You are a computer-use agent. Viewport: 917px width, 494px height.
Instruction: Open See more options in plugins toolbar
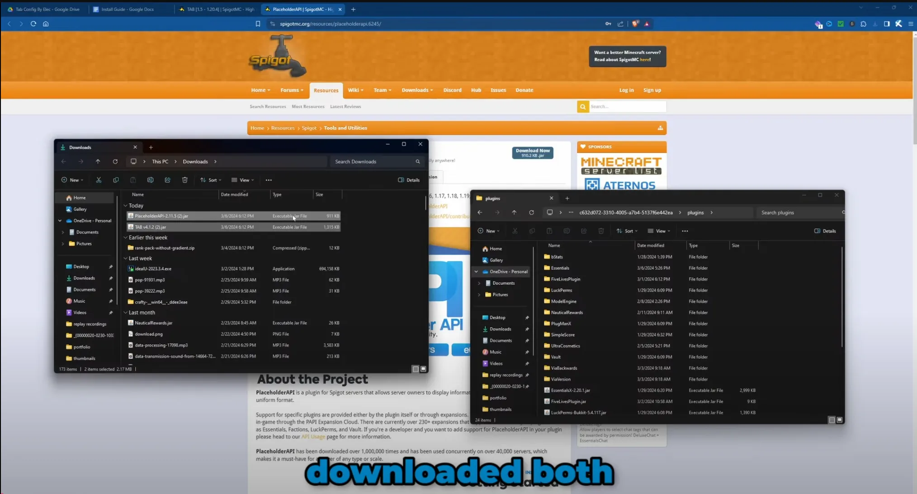coord(685,231)
